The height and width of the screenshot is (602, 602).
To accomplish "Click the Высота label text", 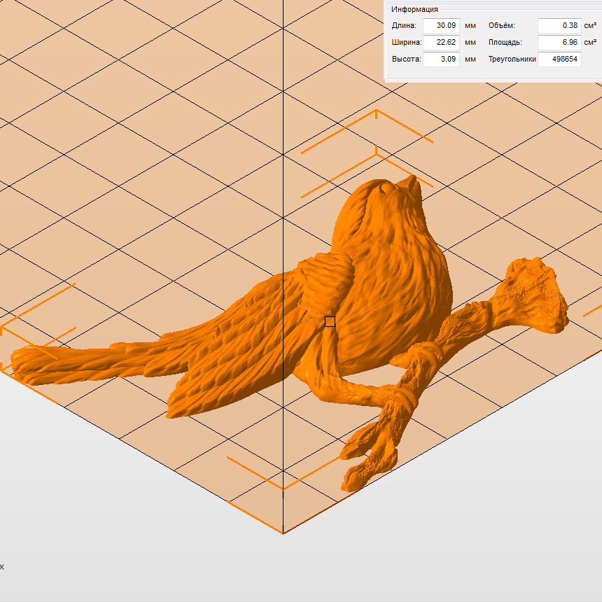I will (406, 59).
